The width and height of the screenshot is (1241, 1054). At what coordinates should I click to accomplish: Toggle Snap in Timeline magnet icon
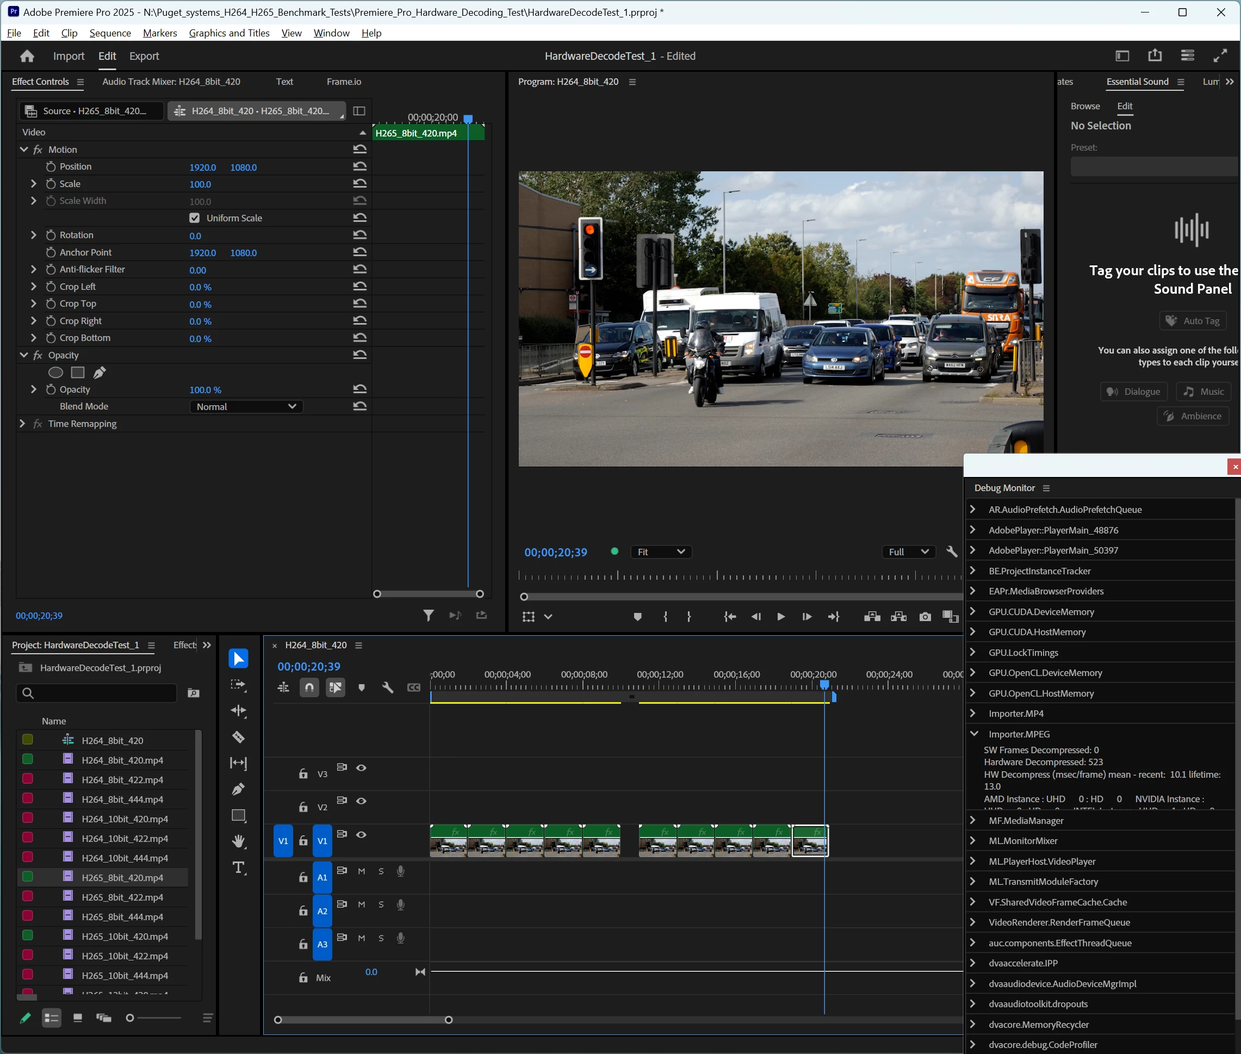pyautogui.click(x=309, y=688)
